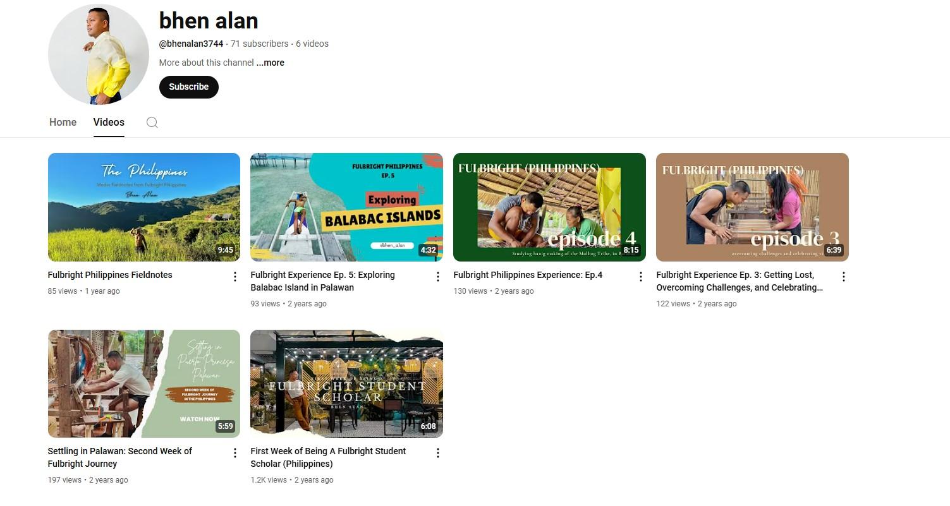
Task: Click the bhen alan channel name heading
Action: 209,21
